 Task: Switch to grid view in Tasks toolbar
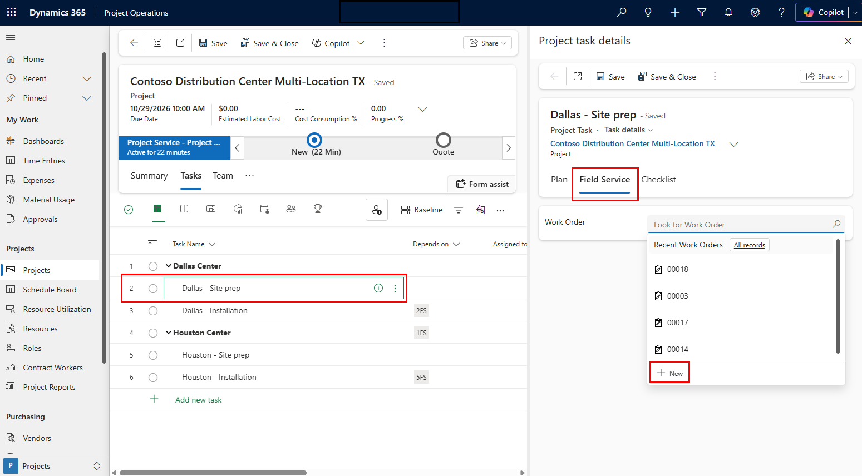pyautogui.click(x=157, y=209)
